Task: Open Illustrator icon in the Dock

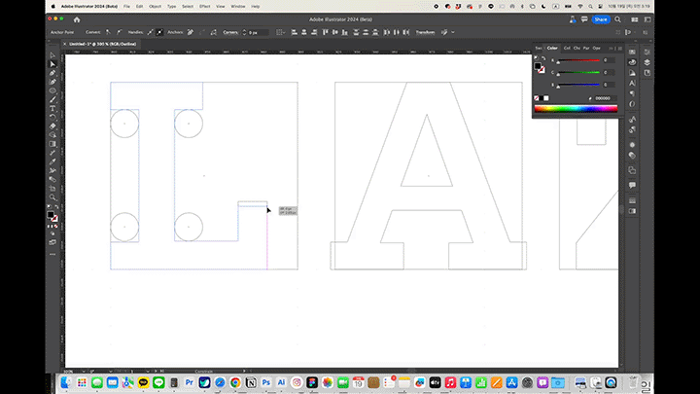Action: pos(281,383)
